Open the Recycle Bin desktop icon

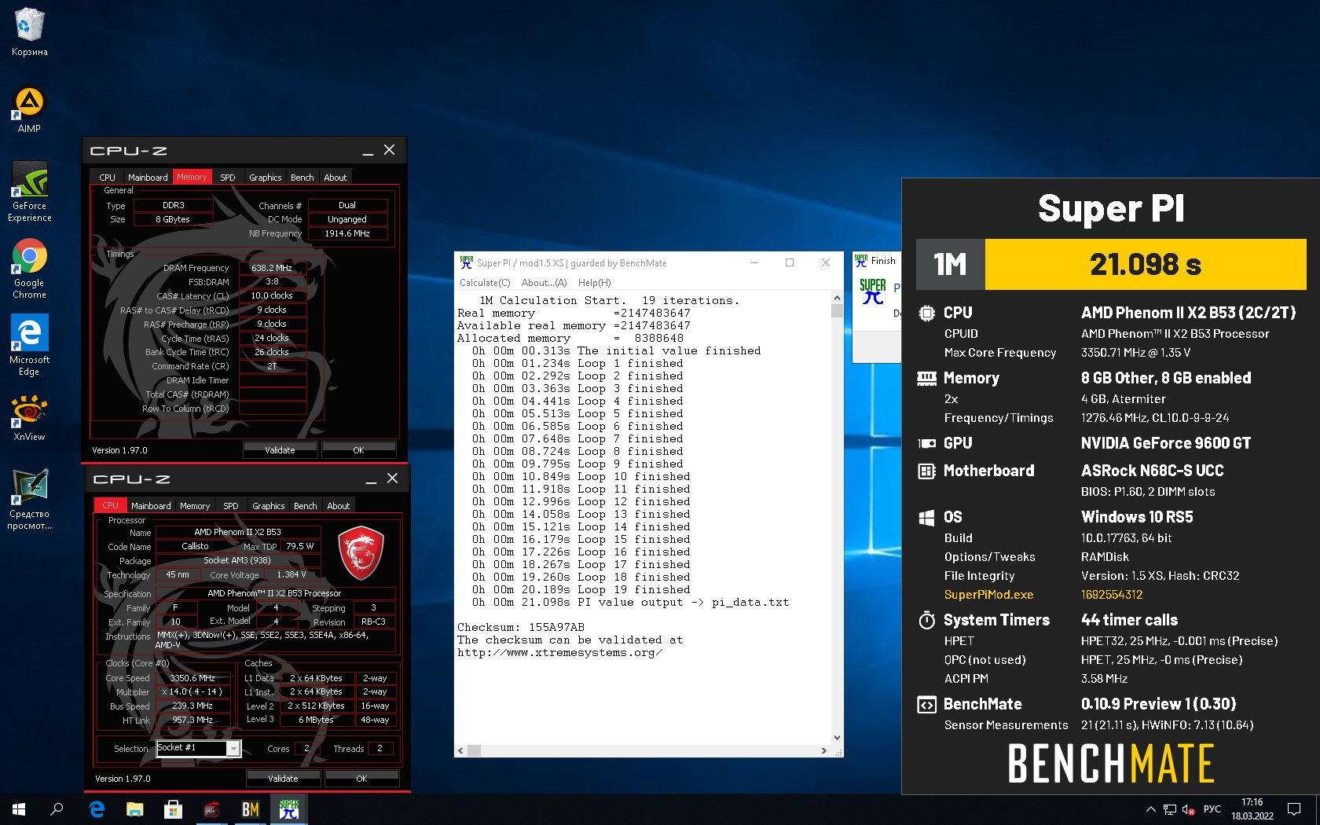pos(29,31)
